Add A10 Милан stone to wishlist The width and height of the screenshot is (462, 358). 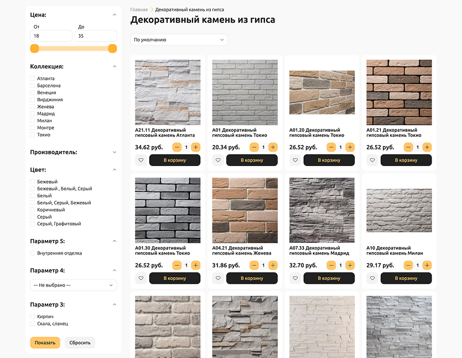click(x=372, y=278)
